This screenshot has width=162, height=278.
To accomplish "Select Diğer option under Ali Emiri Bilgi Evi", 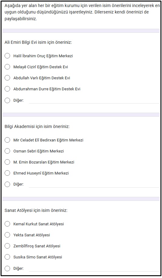I will tap(7, 100).
